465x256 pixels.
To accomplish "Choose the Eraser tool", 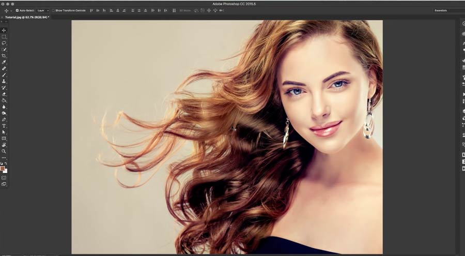I will [x=4, y=94].
